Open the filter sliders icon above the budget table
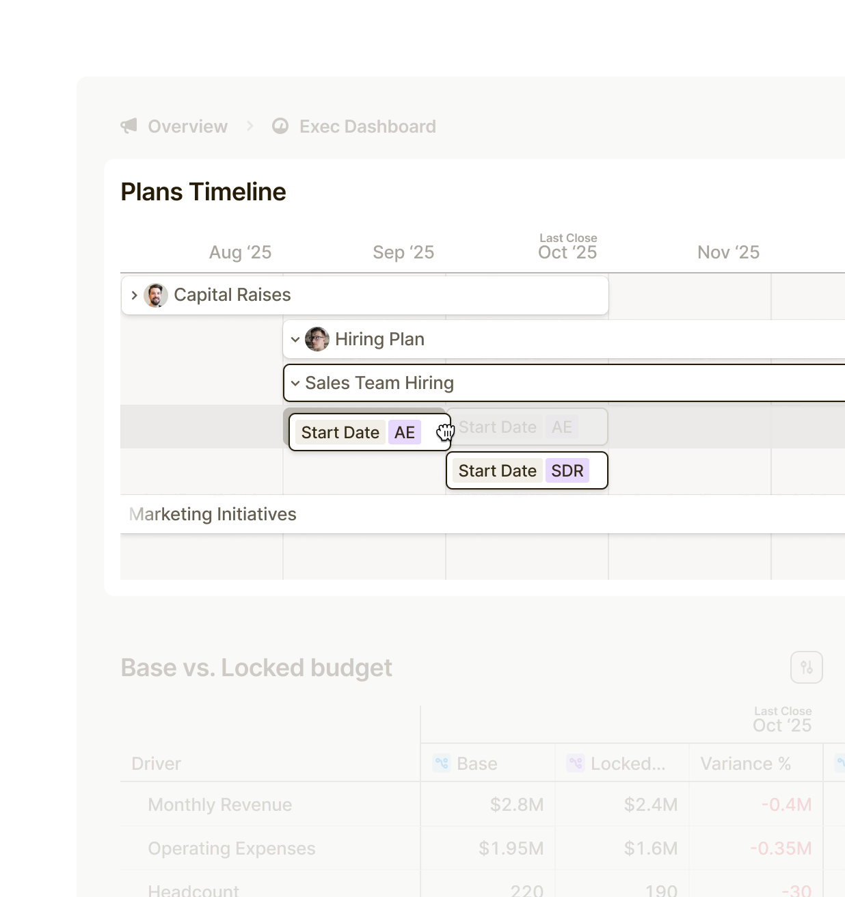 tap(806, 667)
